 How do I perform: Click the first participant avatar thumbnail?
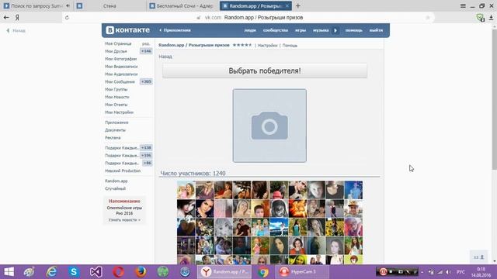(186, 190)
